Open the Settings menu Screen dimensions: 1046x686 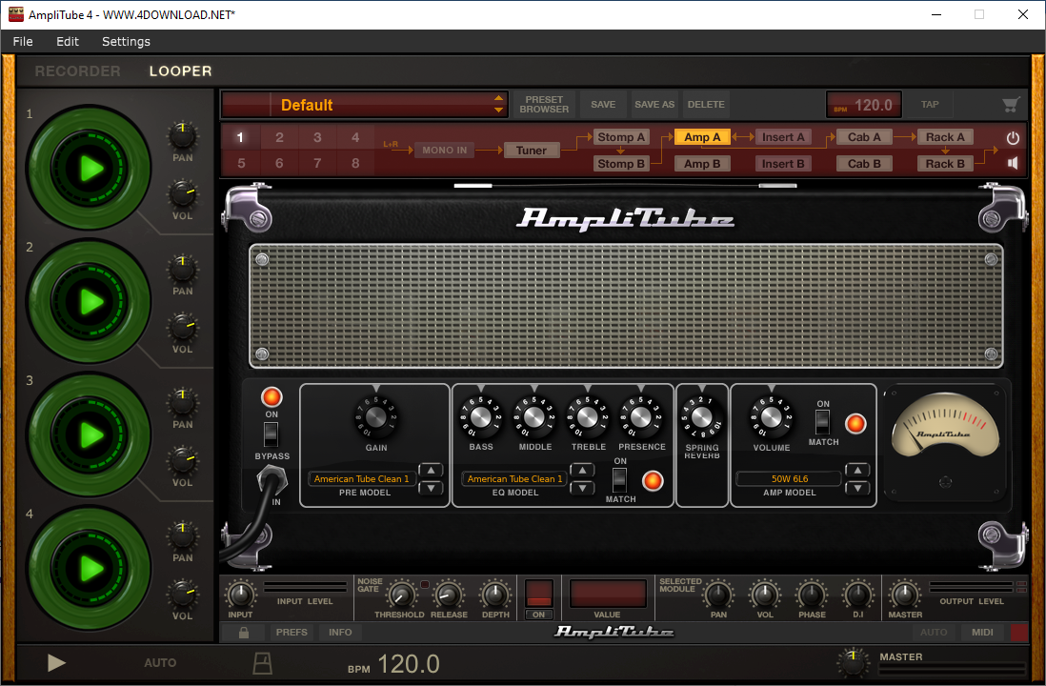(126, 41)
